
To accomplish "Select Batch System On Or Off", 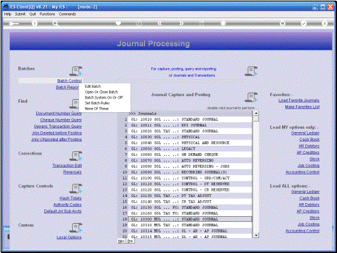I will [104, 98].
